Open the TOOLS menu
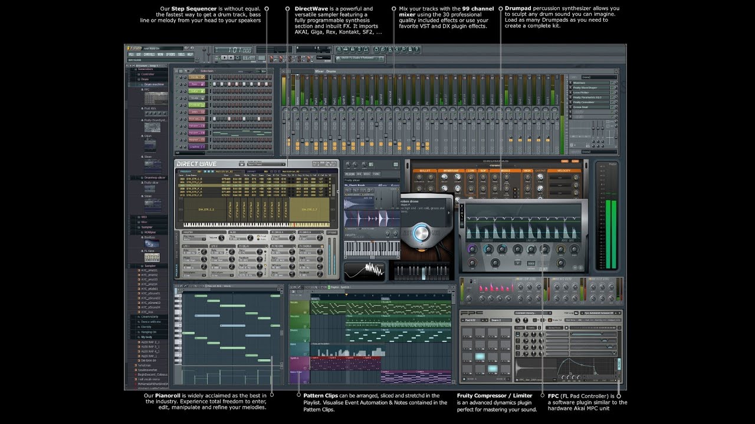 point(181,54)
